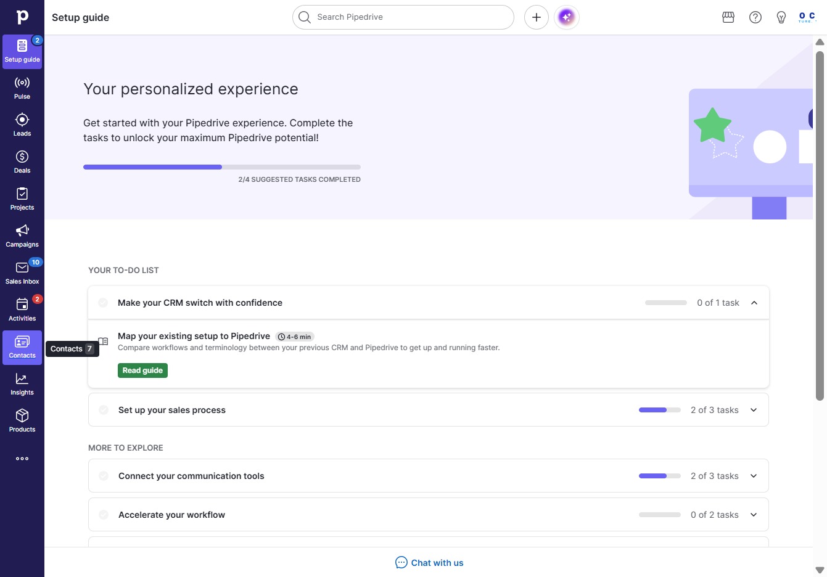Expand the Set up your sales process section

pos(754,410)
